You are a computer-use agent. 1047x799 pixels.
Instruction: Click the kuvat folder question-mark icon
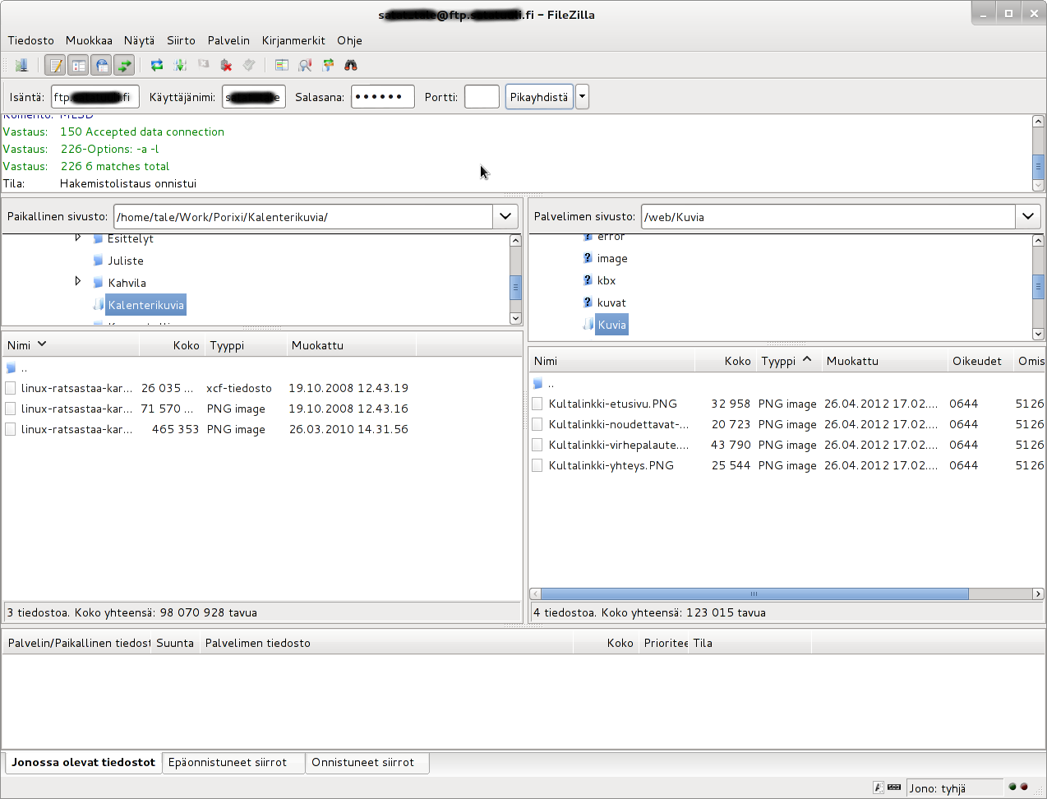(588, 303)
